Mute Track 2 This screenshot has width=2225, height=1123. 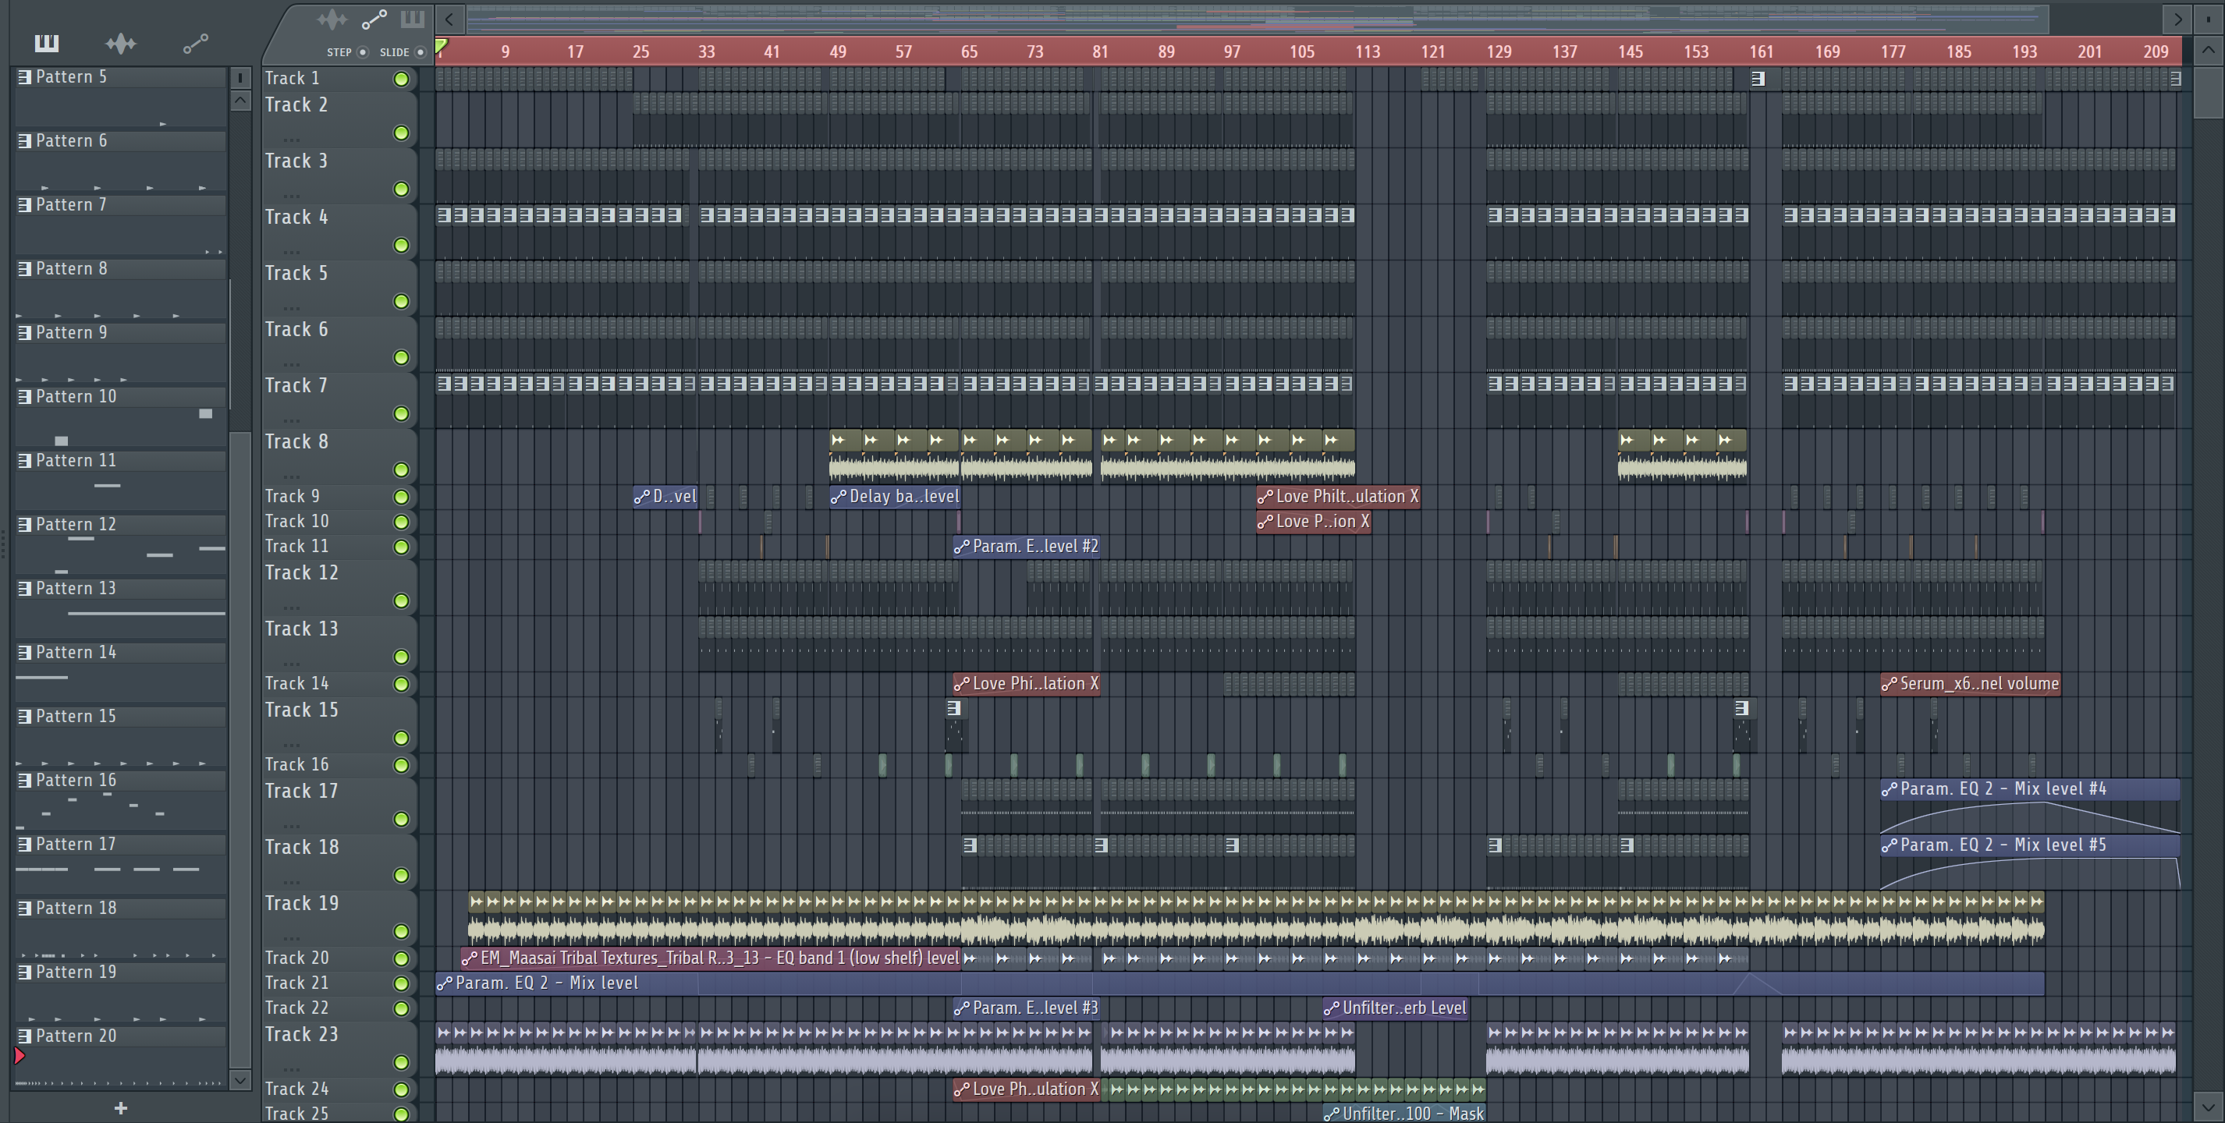pos(401,133)
